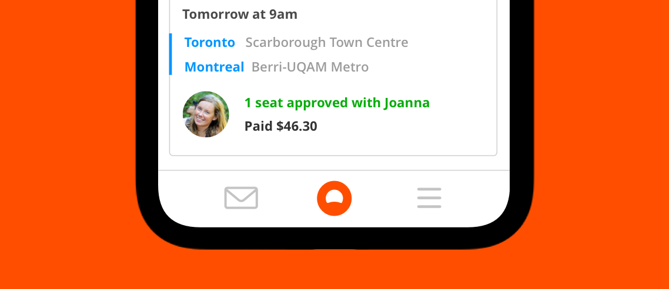Click the white gap below trip card
669x289 pixels.
pos(334,163)
